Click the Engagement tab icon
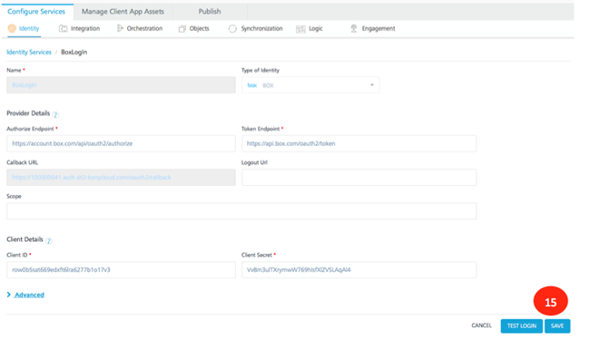This screenshot has height=349, width=590. click(x=354, y=28)
